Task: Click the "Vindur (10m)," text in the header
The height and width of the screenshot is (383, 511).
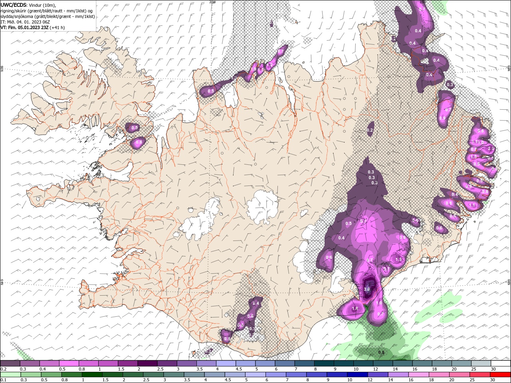Action: 43,5
